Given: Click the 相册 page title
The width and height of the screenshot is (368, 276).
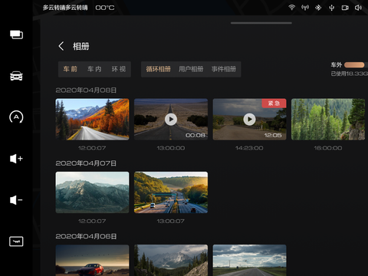Looking at the screenshot, I should tap(81, 47).
